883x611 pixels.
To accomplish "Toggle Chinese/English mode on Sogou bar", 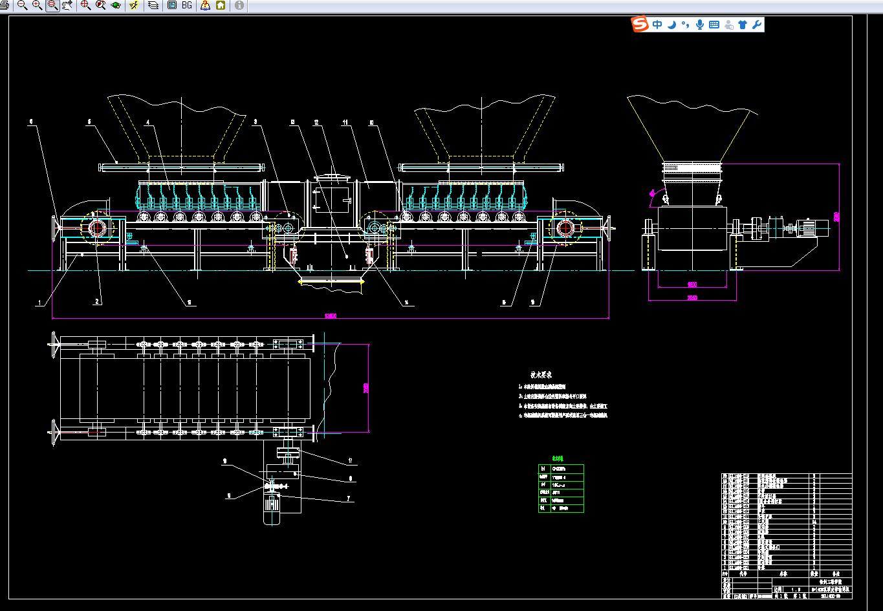I will [x=657, y=25].
